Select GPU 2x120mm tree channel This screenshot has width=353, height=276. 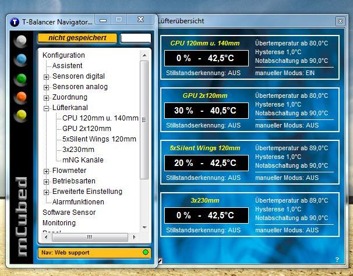(x=87, y=129)
